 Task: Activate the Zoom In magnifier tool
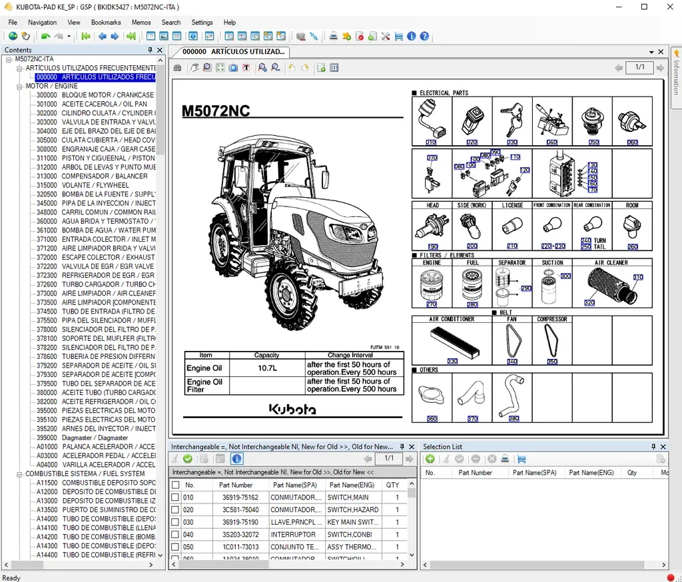pyautogui.click(x=262, y=67)
